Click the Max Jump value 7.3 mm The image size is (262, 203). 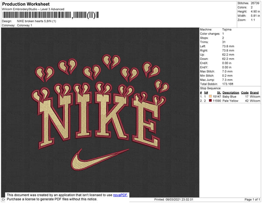pyautogui.click(x=227, y=80)
